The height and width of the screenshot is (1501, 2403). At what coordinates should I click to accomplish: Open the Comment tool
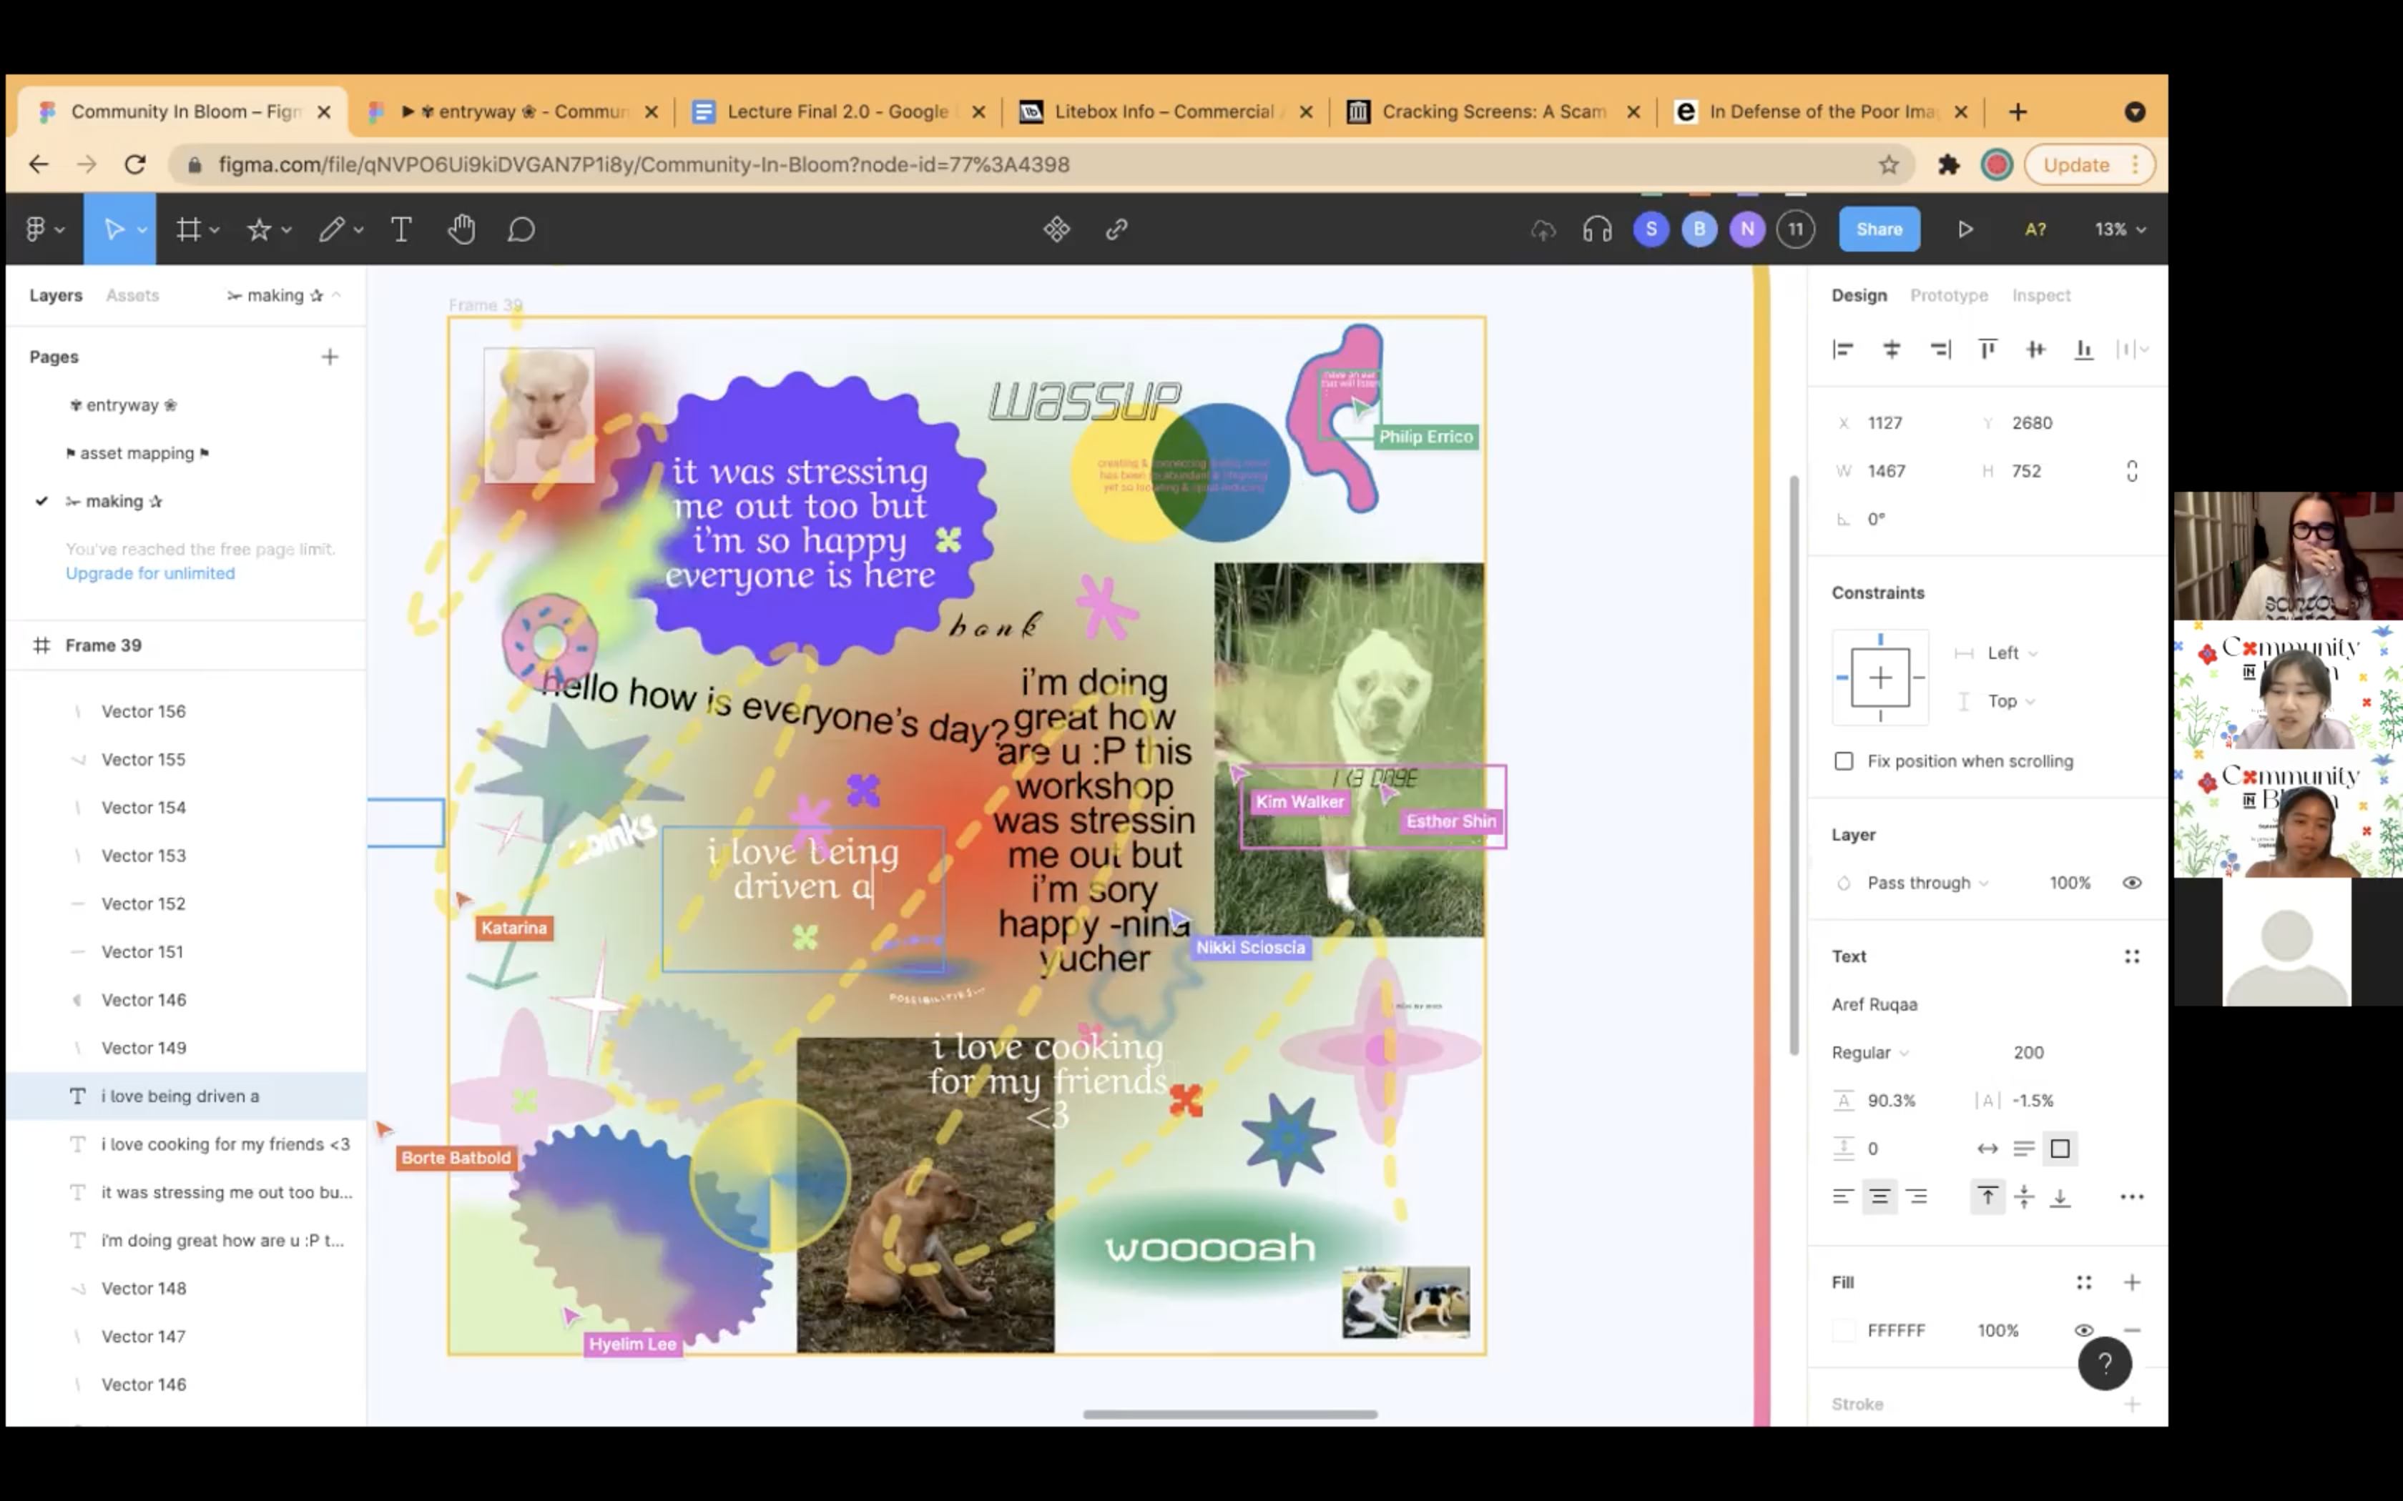[x=521, y=229]
